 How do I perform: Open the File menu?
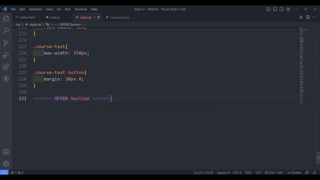click(13, 9)
